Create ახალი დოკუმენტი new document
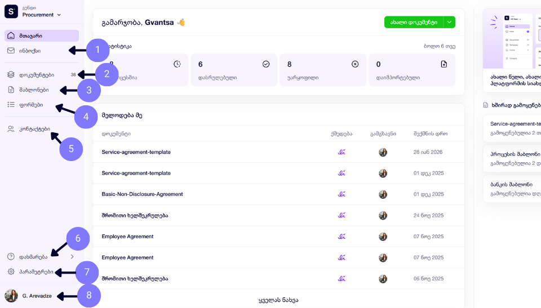 pos(414,22)
